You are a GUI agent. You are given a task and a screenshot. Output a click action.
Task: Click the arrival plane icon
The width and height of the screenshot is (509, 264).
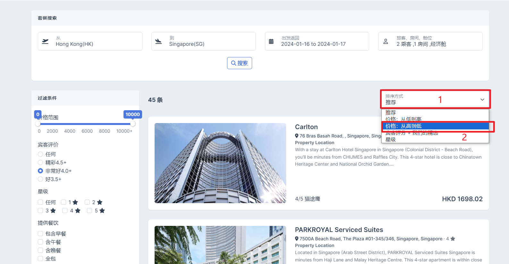158,41
